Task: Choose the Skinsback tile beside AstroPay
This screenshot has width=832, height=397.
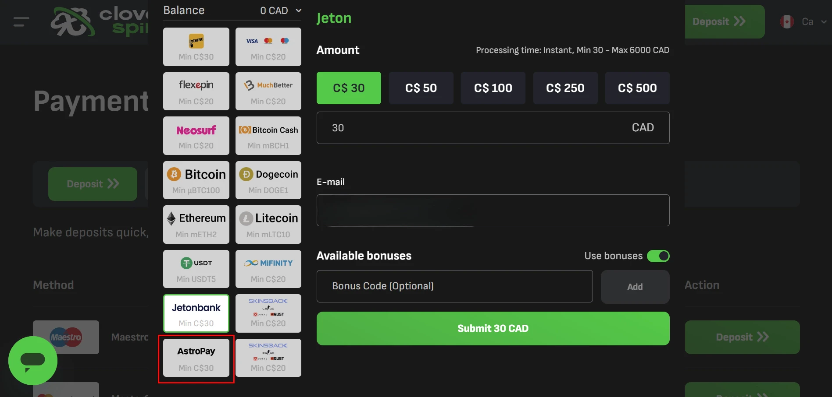Action: pos(268,358)
